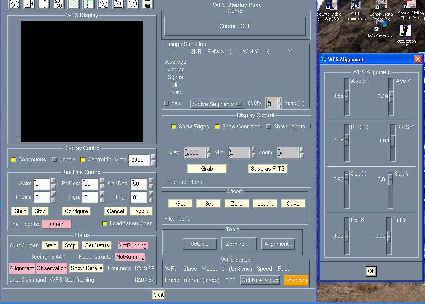The width and height of the screenshot is (425, 304).
Task: Disable Load flat on Open
Action: 104,223
